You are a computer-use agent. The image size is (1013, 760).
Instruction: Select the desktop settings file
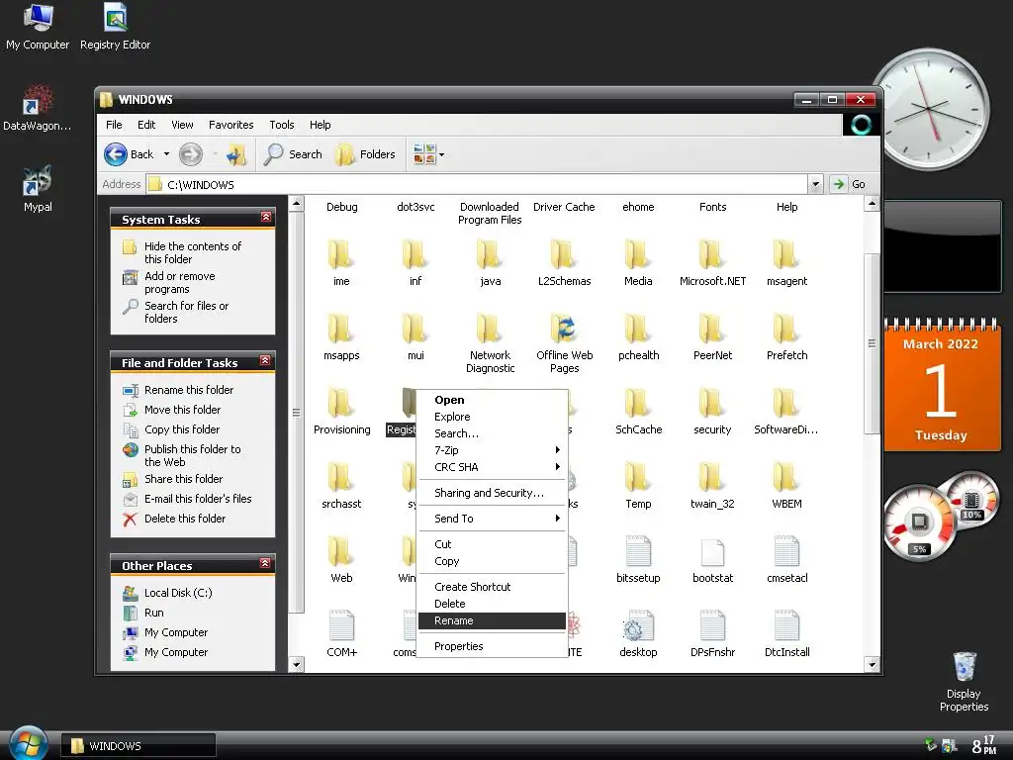click(638, 634)
